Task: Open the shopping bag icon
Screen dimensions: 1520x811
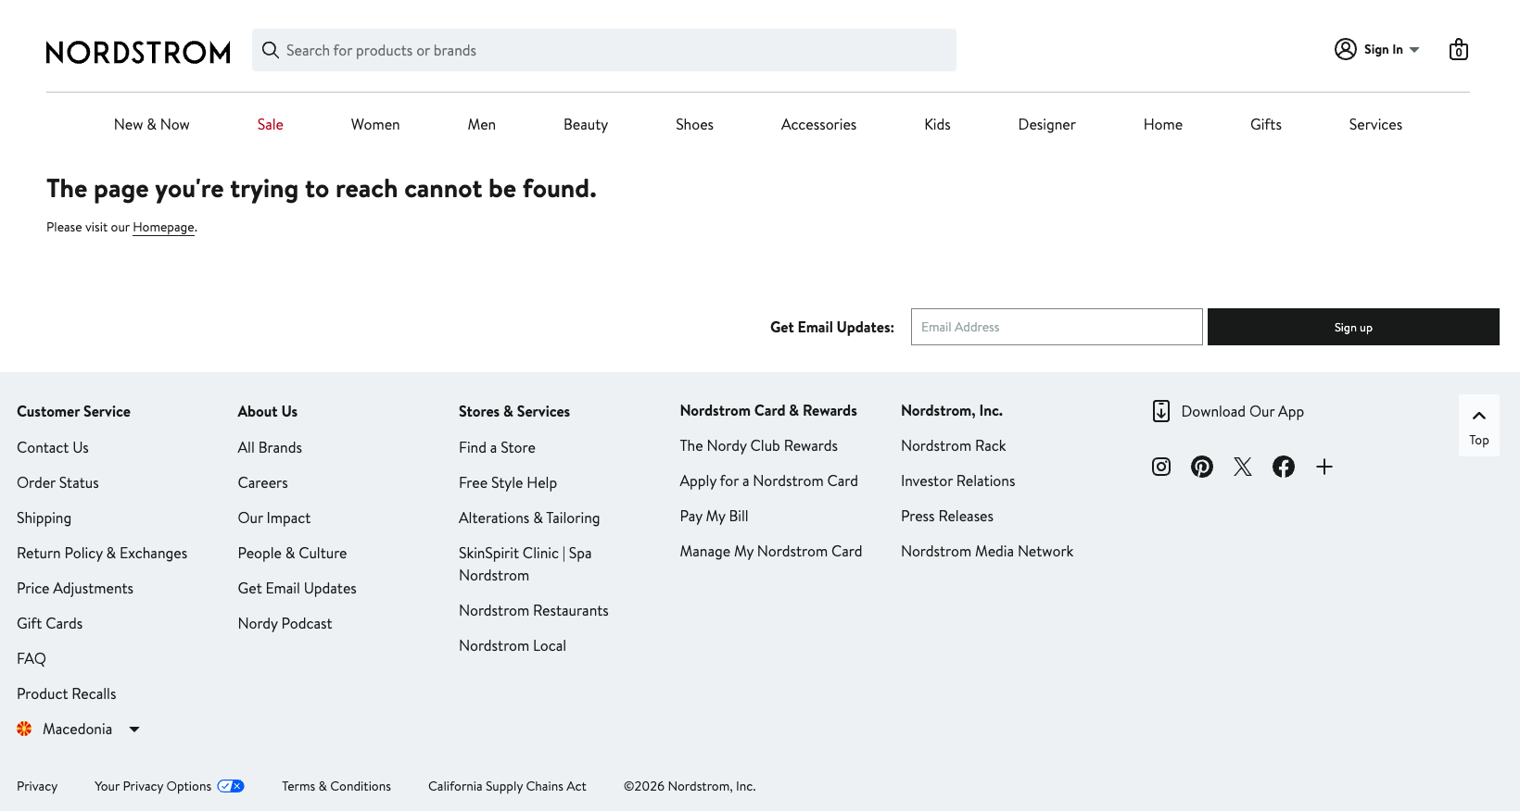Action: point(1459,49)
